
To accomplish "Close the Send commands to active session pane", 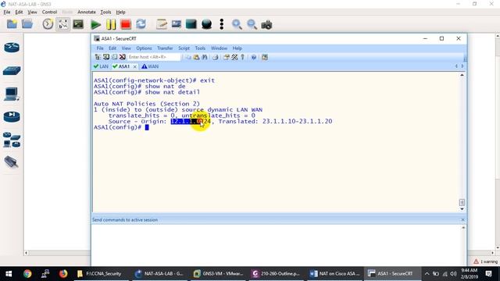I will (462, 220).
